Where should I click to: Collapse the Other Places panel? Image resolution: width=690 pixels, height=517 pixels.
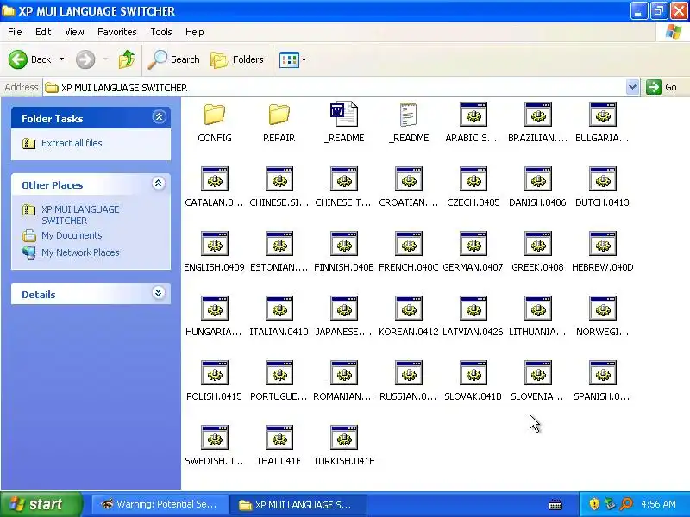point(159,184)
